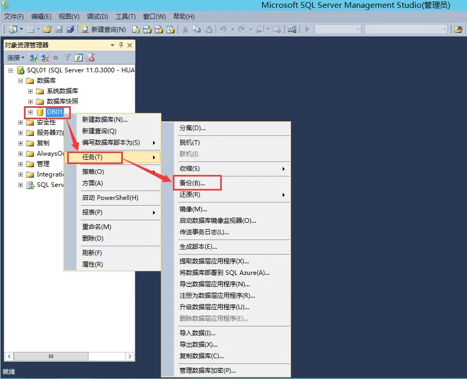467x379 pixels.
Task: Click the Filter funnel icon
Action: [67, 57]
